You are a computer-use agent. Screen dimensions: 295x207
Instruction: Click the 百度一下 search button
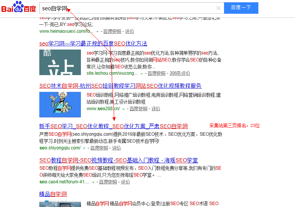(241, 8)
